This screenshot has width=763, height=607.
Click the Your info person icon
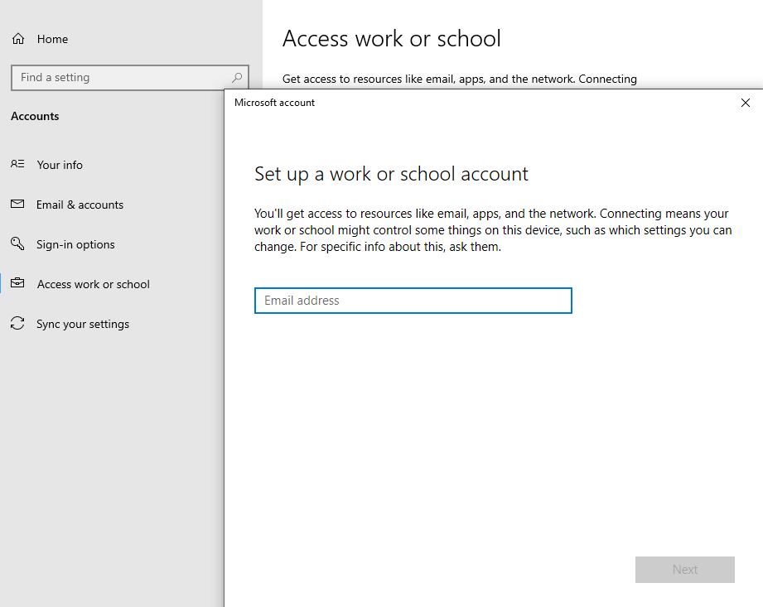(17, 164)
